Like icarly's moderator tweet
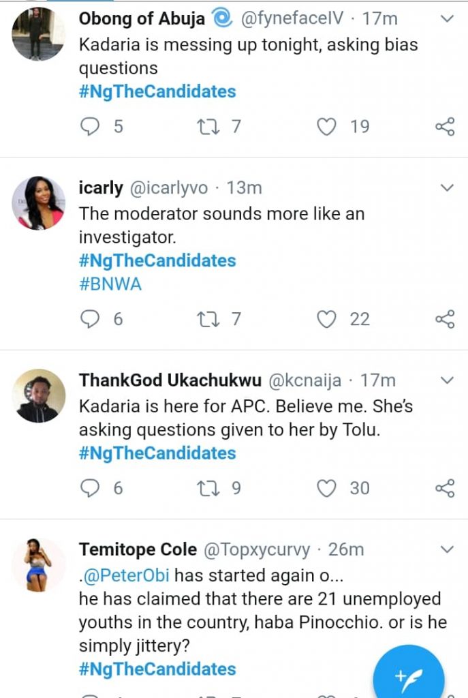The height and width of the screenshot is (698, 468). pos(328,319)
